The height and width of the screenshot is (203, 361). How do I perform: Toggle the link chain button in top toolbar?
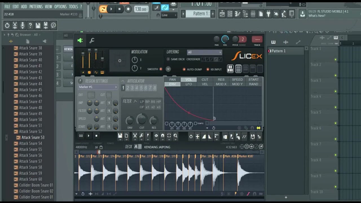(165, 8)
